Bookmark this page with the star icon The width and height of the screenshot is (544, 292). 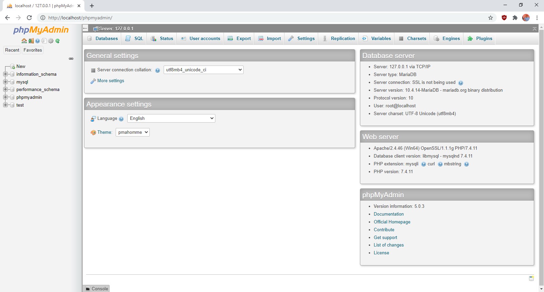490,18
